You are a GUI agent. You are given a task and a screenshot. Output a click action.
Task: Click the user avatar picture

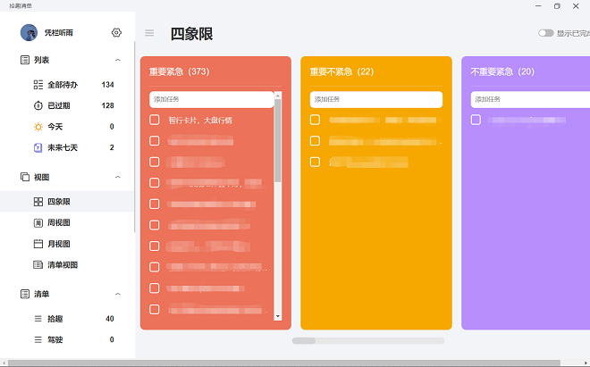[30, 33]
